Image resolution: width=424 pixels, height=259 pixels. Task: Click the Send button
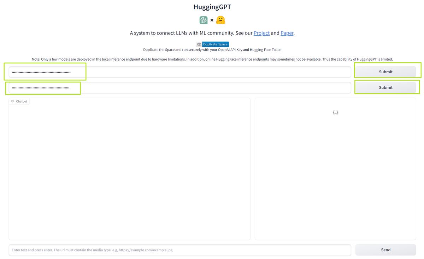[x=385, y=250]
